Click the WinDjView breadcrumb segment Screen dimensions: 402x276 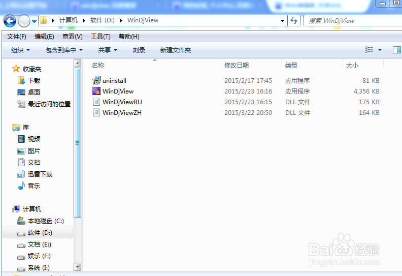pyautogui.click(x=143, y=20)
